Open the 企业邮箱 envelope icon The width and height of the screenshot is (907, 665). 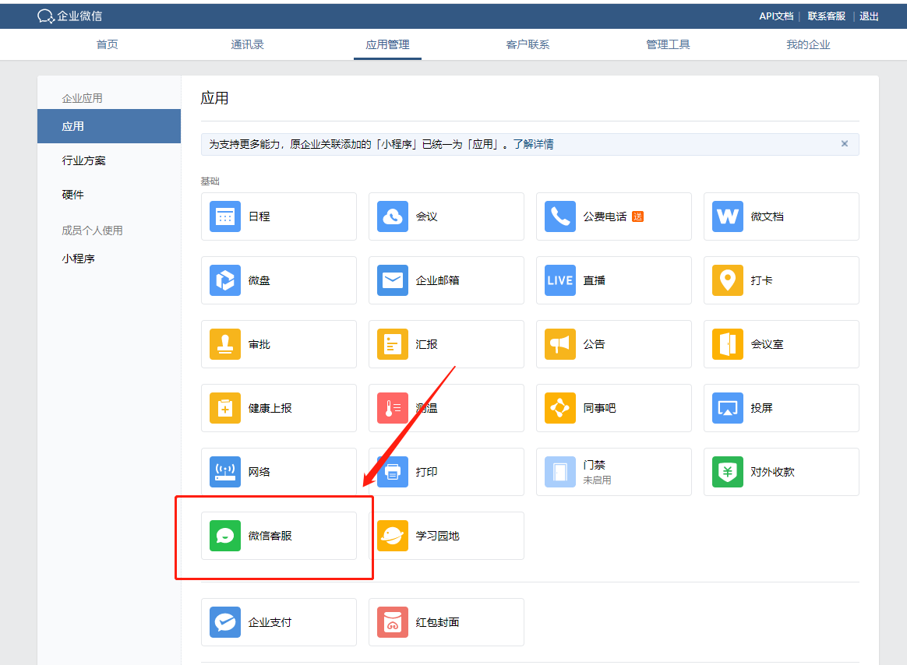click(392, 280)
